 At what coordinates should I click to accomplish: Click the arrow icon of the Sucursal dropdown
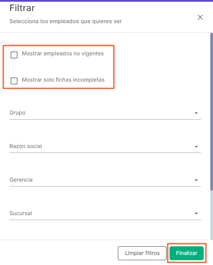click(x=196, y=213)
